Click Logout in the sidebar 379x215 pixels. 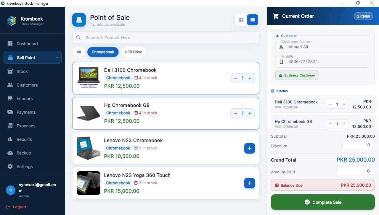(x=19, y=207)
